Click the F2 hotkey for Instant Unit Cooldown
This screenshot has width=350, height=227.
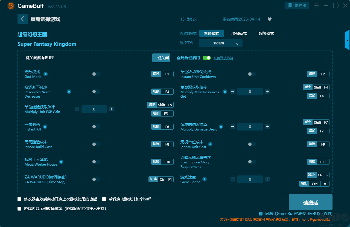318,74
